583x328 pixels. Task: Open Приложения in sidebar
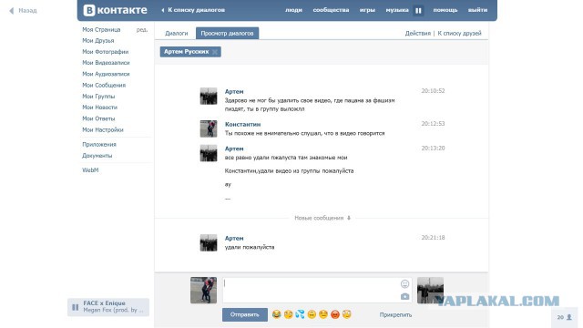click(x=99, y=144)
